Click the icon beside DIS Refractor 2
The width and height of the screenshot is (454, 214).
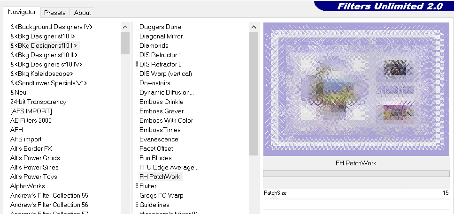137,64
